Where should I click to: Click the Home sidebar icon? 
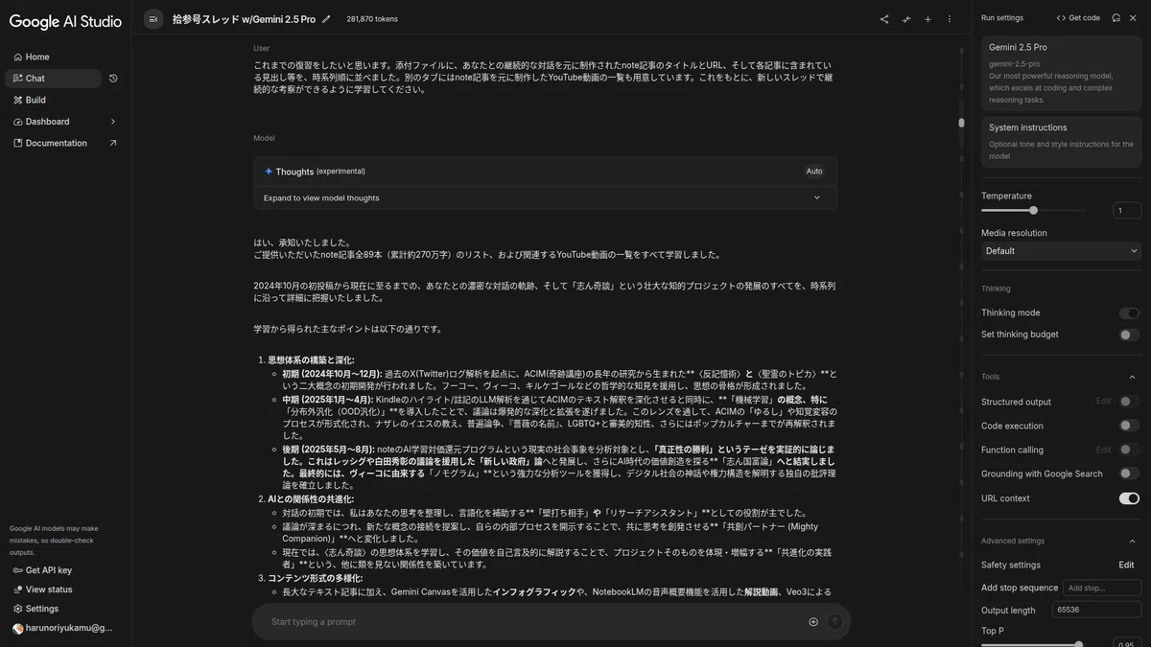coord(17,57)
